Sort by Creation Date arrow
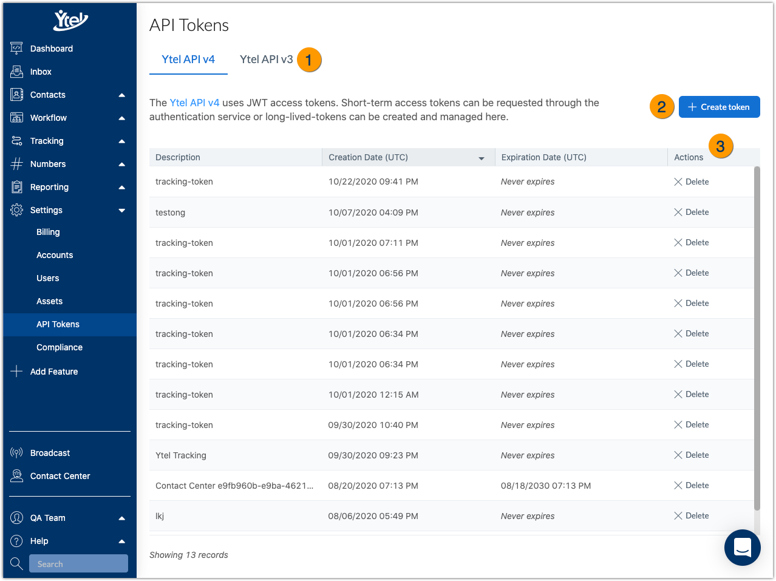This screenshot has height=581, width=776. [x=482, y=158]
